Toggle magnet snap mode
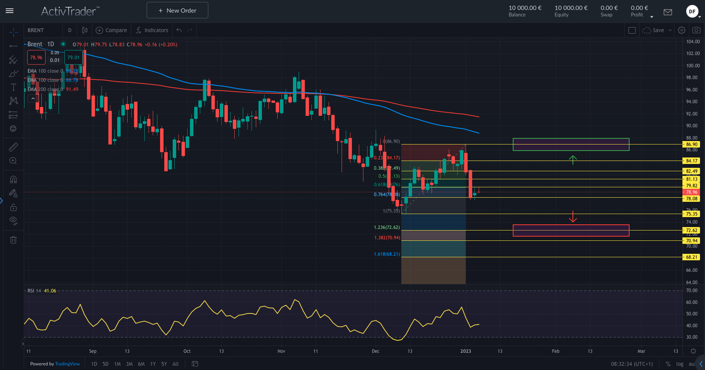The height and width of the screenshot is (370, 705). [x=13, y=179]
